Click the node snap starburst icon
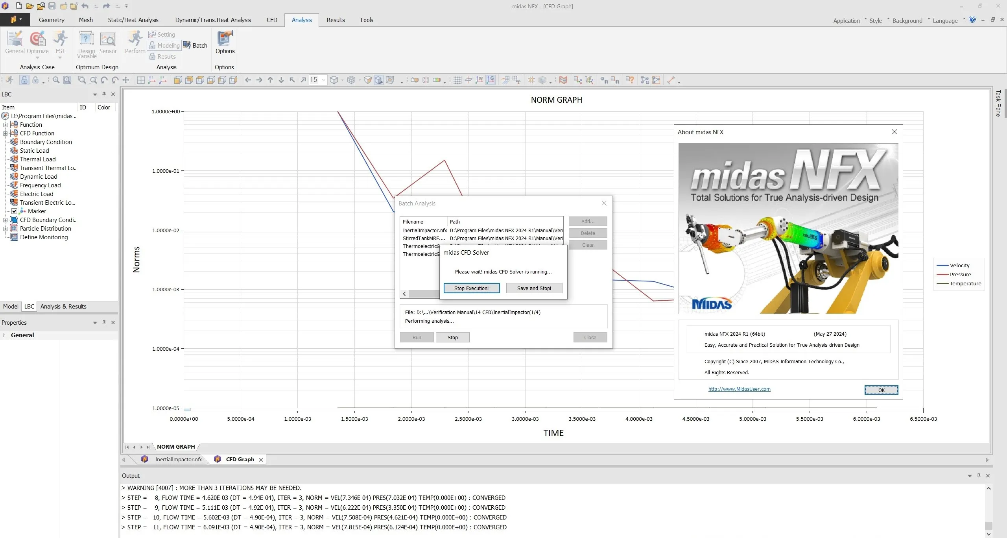 point(531,80)
